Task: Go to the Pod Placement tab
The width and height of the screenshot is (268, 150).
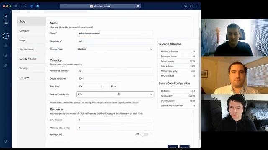Action: [x=31, y=50]
